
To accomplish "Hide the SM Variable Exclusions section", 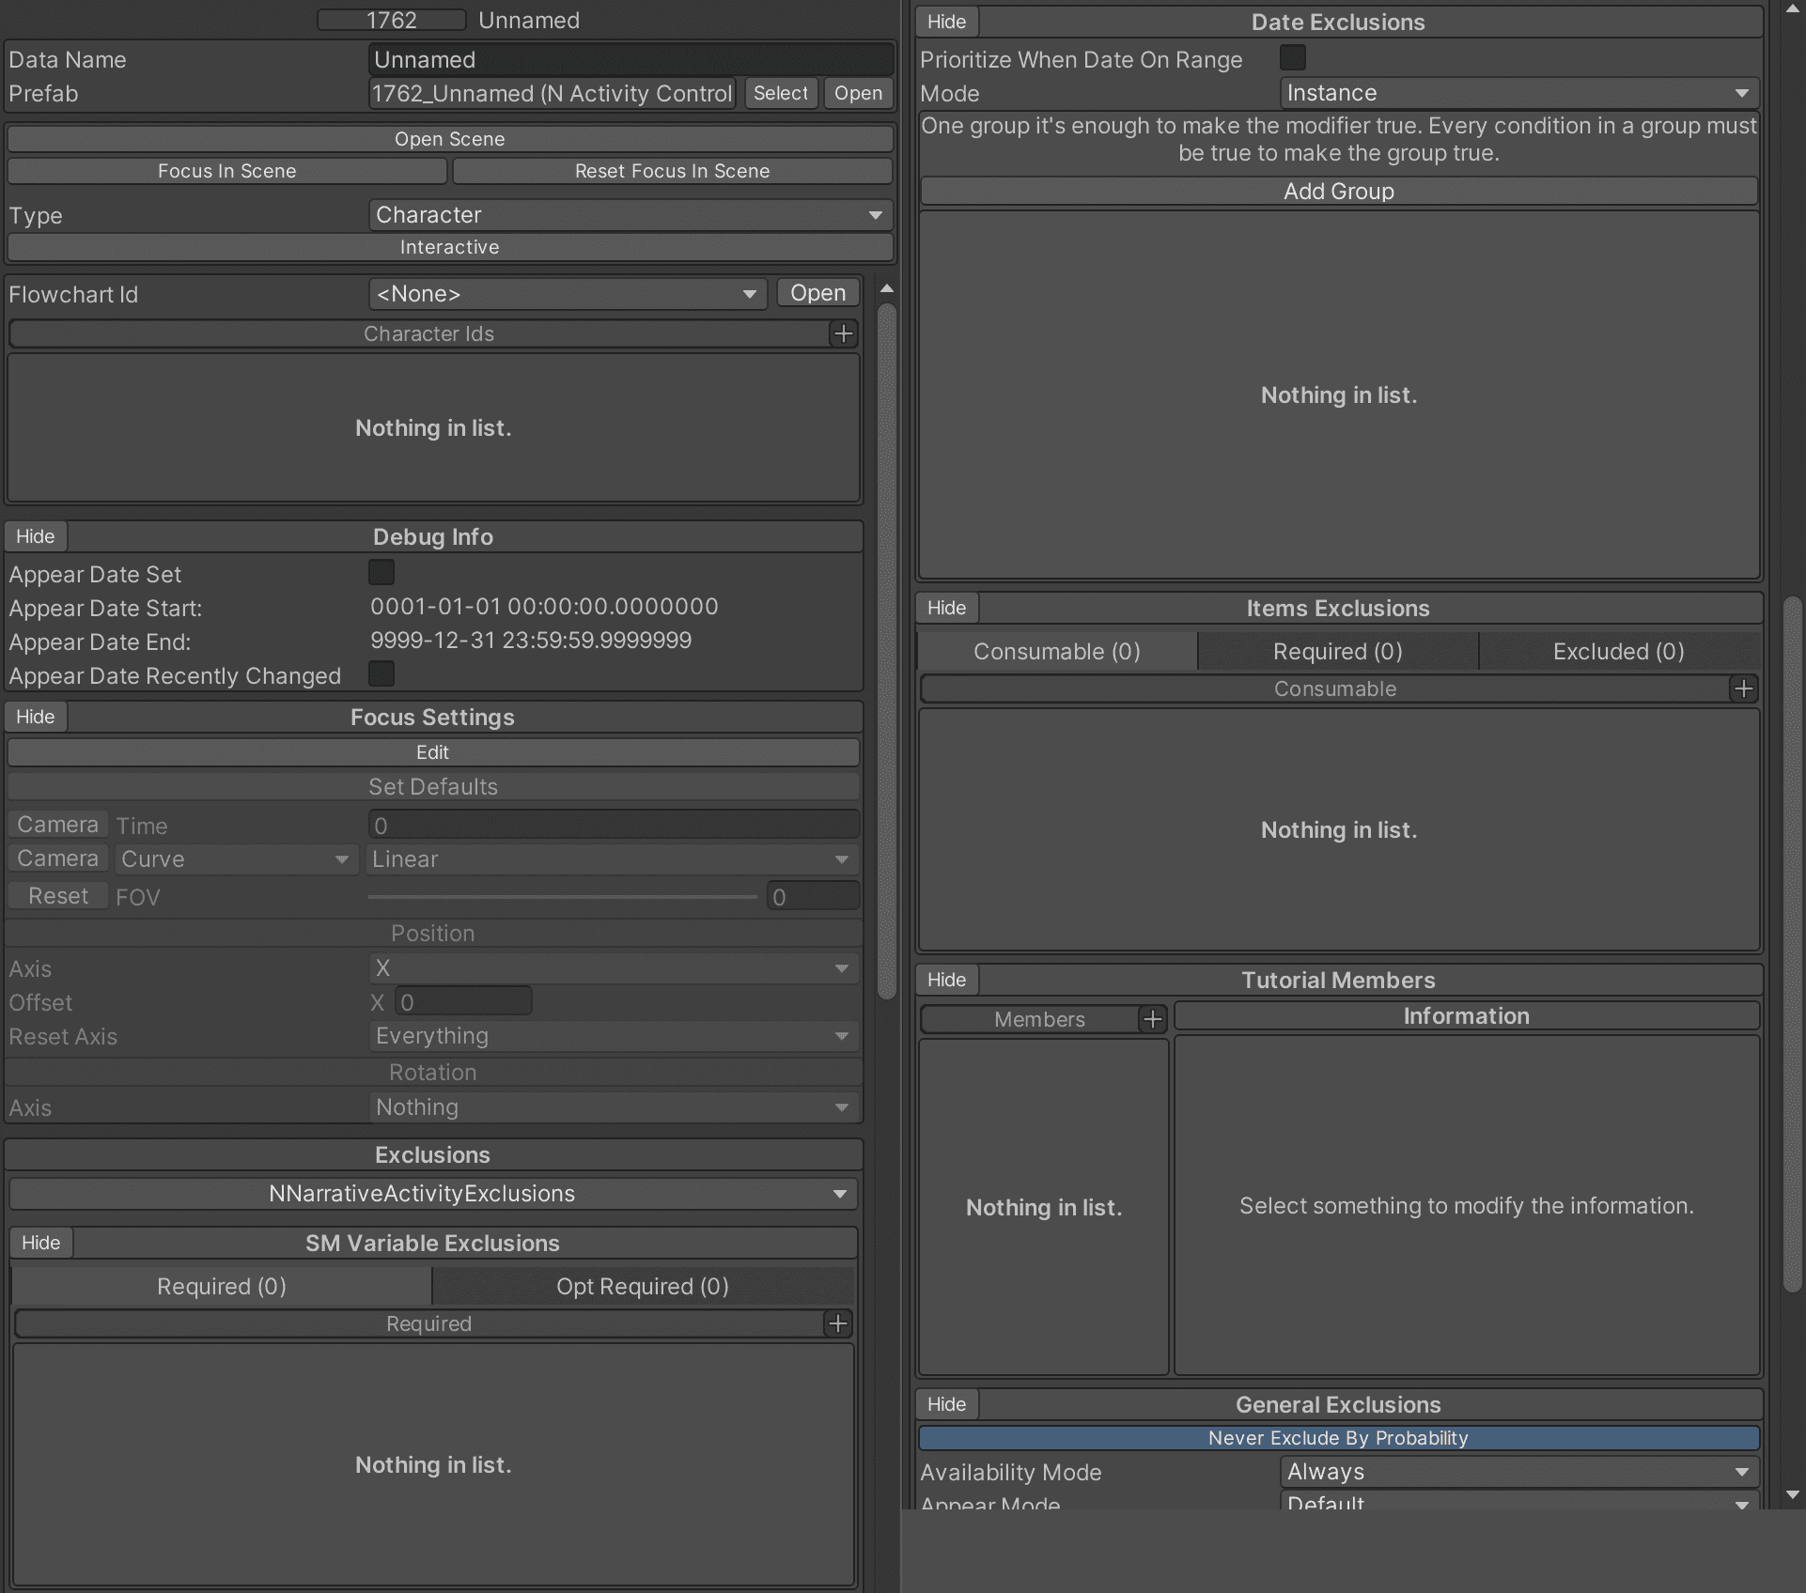I will (x=40, y=1243).
